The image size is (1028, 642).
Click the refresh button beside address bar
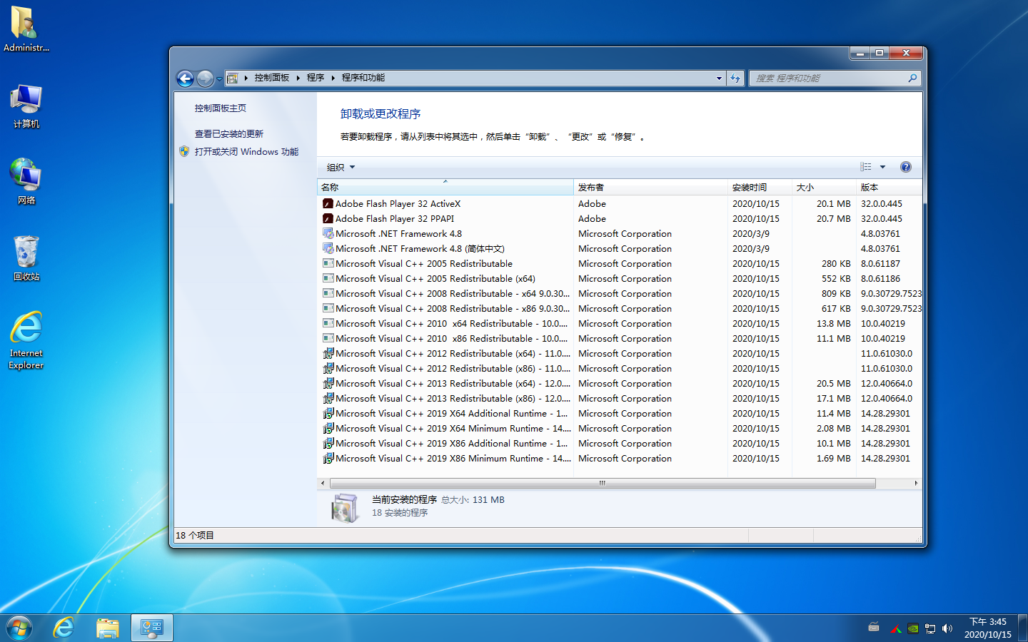click(735, 78)
